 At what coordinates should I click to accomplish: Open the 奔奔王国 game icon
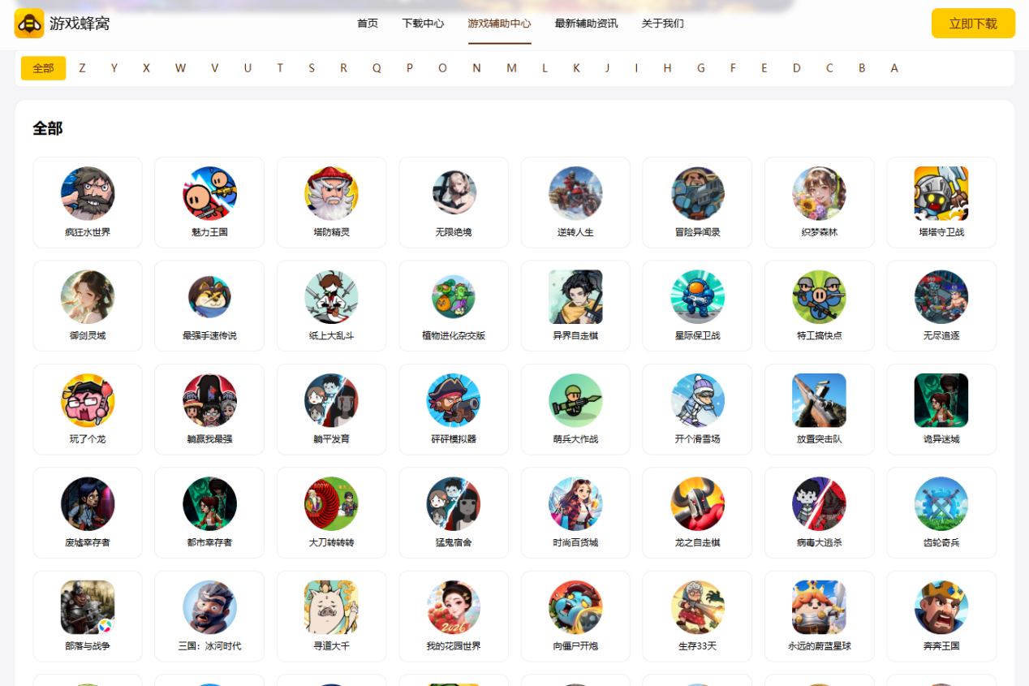coord(941,607)
